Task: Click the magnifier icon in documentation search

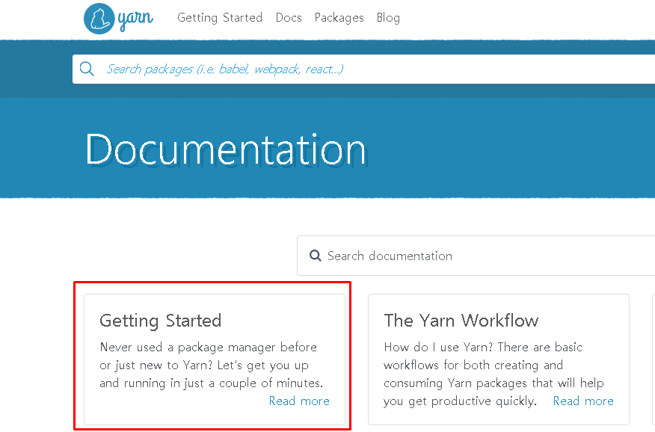Action: pyautogui.click(x=316, y=256)
